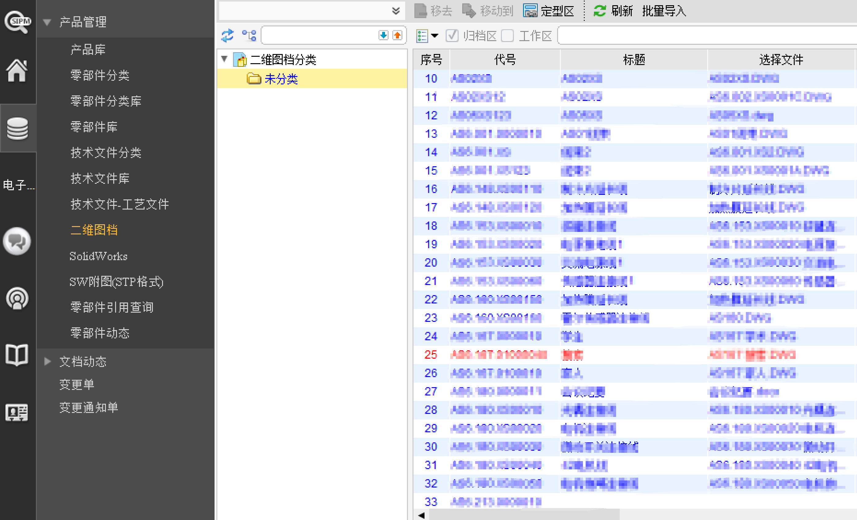Image resolution: width=857 pixels, height=520 pixels.
Task: Click the 批量导入 button
Action: coord(664,11)
